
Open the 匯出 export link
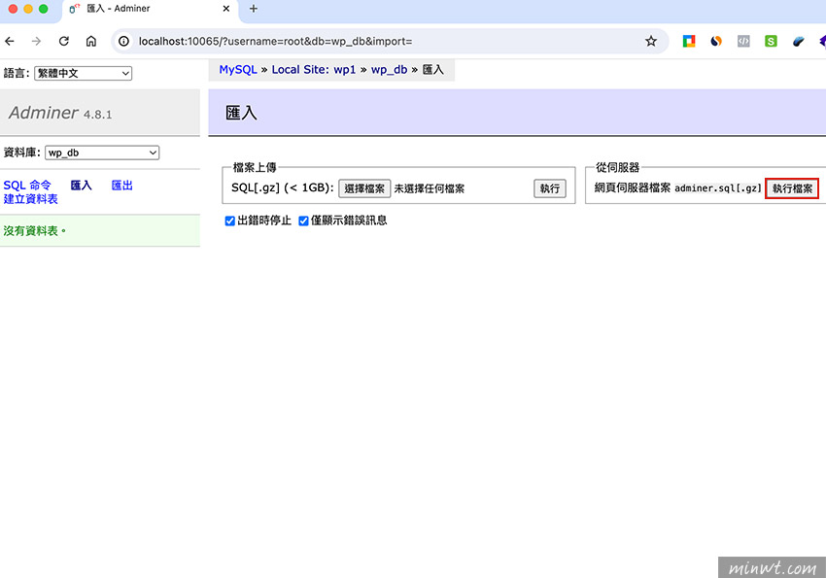pos(121,186)
